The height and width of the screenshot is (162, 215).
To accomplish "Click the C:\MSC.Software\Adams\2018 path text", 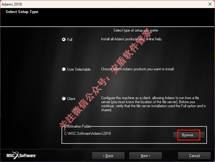I will (x=88, y=134).
